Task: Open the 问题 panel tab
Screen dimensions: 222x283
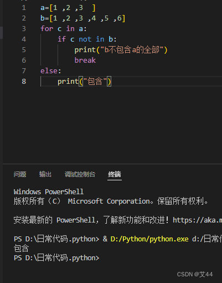Action: [20, 174]
